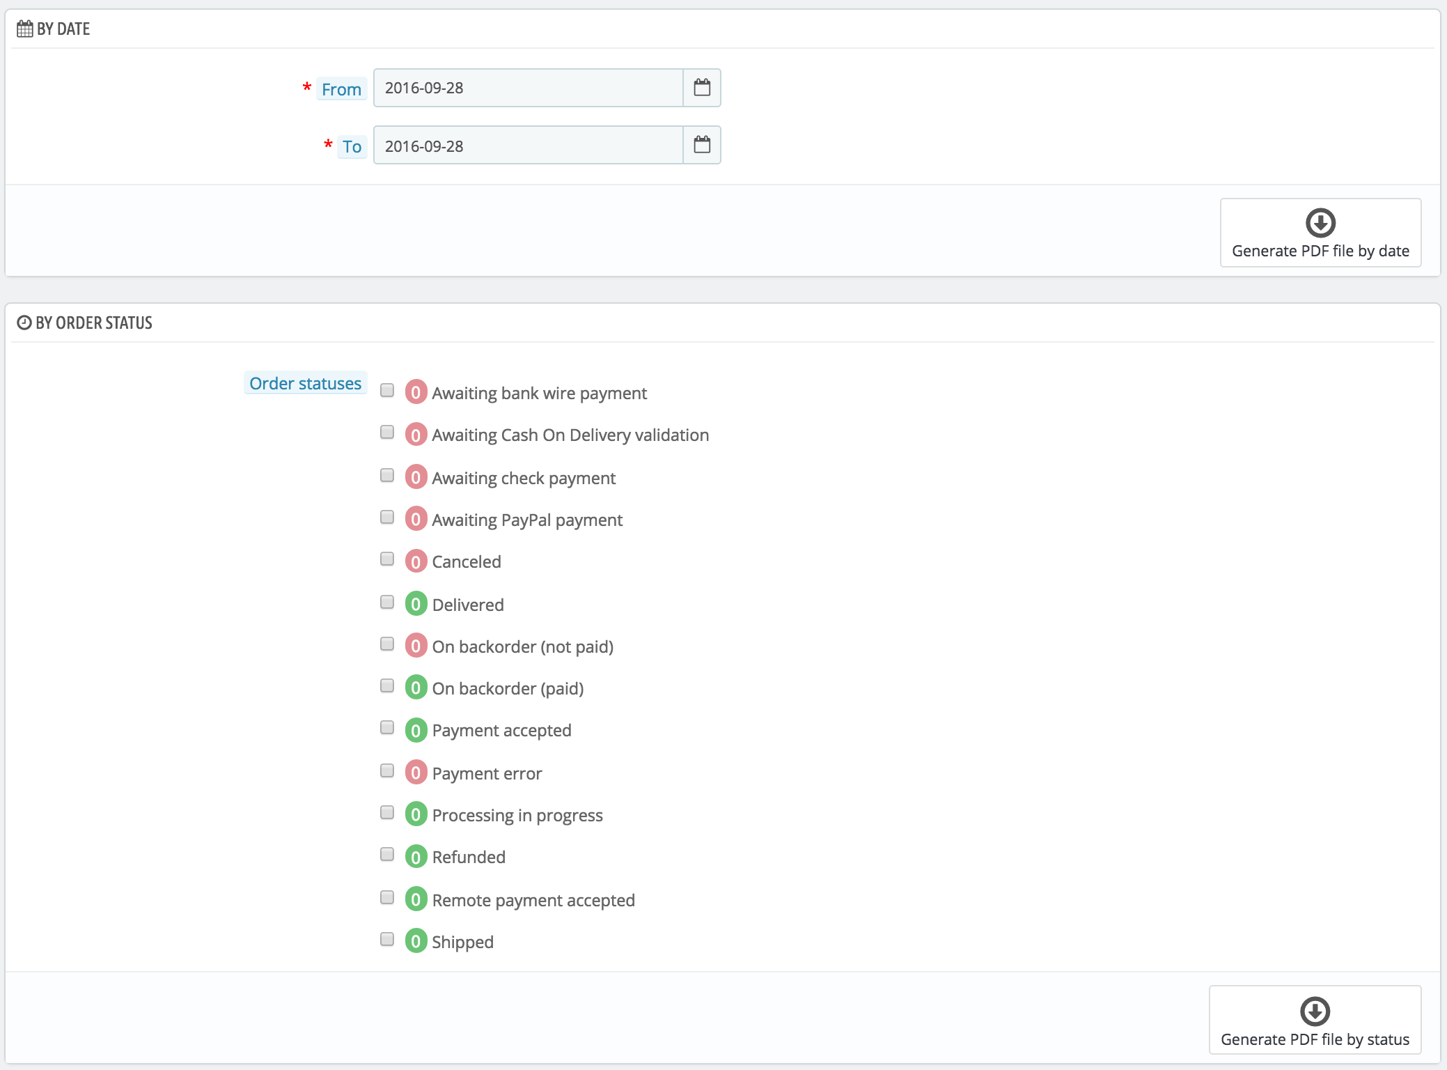Click the green count badge beside Delivered
The width and height of the screenshot is (1447, 1070).
click(416, 604)
